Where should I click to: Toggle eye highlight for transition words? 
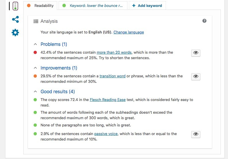click(196, 76)
